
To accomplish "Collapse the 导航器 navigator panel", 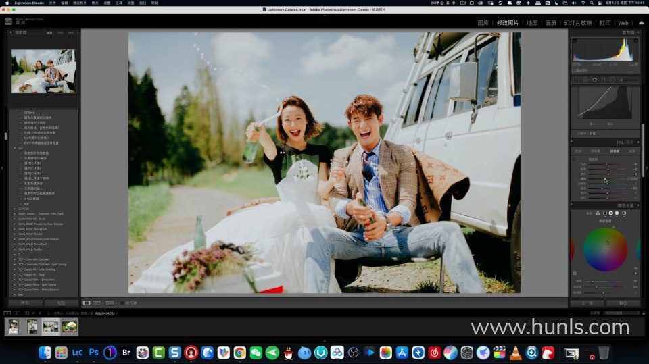I will pos(11,32).
